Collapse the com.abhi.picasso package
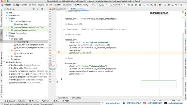The height and width of the screenshot is (105, 187). 9,21
